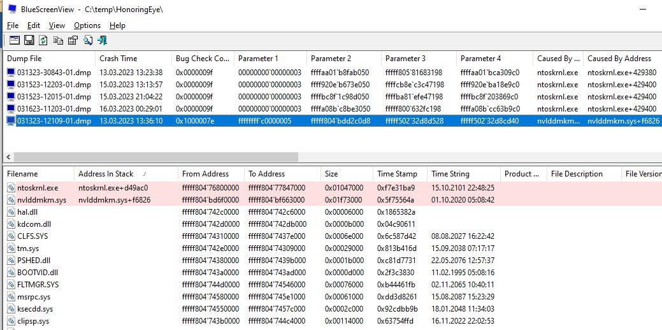
Task: Click the Find magnifier icon
Action: (x=87, y=40)
